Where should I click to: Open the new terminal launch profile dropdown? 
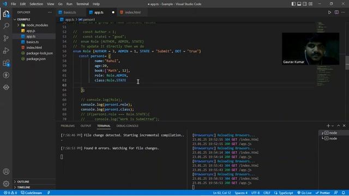333,126
